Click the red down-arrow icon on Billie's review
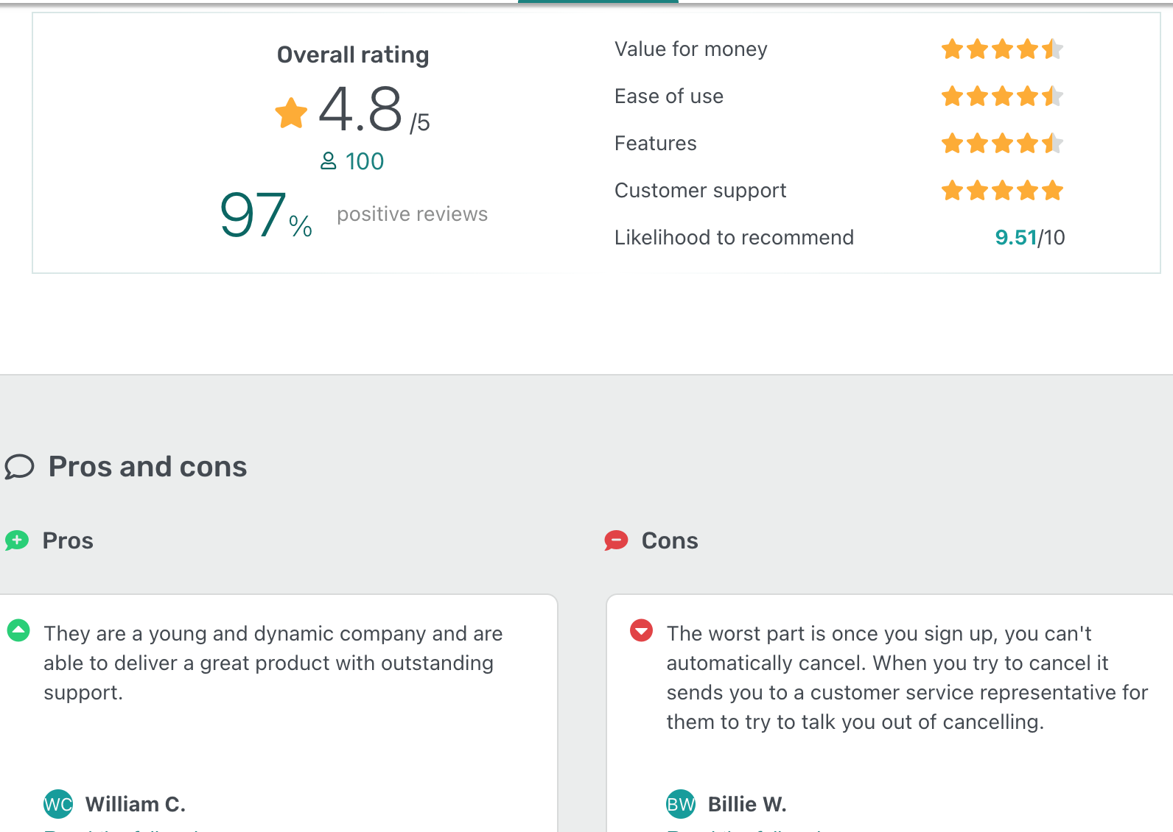 pyautogui.click(x=641, y=631)
